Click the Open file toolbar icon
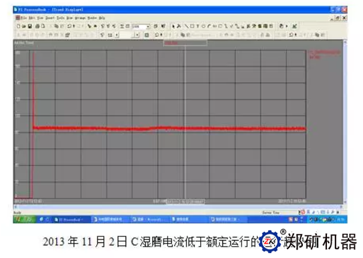The image size is (363, 258). click(24, 26)
